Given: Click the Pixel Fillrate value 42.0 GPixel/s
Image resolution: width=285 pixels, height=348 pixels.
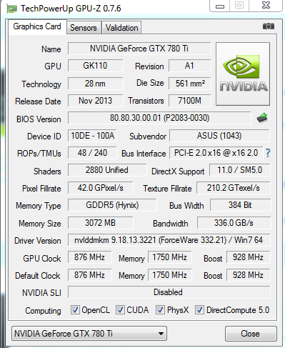Looking at the screenshot, I should 101,188.
